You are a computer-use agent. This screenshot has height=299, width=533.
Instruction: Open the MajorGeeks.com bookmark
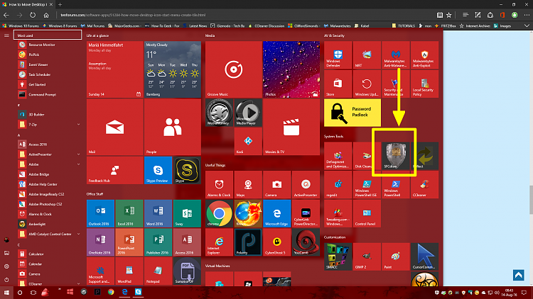tap(124, 26)
